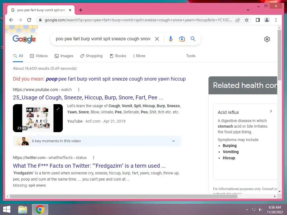The image size is (287, 215).
Task: Click horizontal scrollbar right arrow
Action: [275, 196]
